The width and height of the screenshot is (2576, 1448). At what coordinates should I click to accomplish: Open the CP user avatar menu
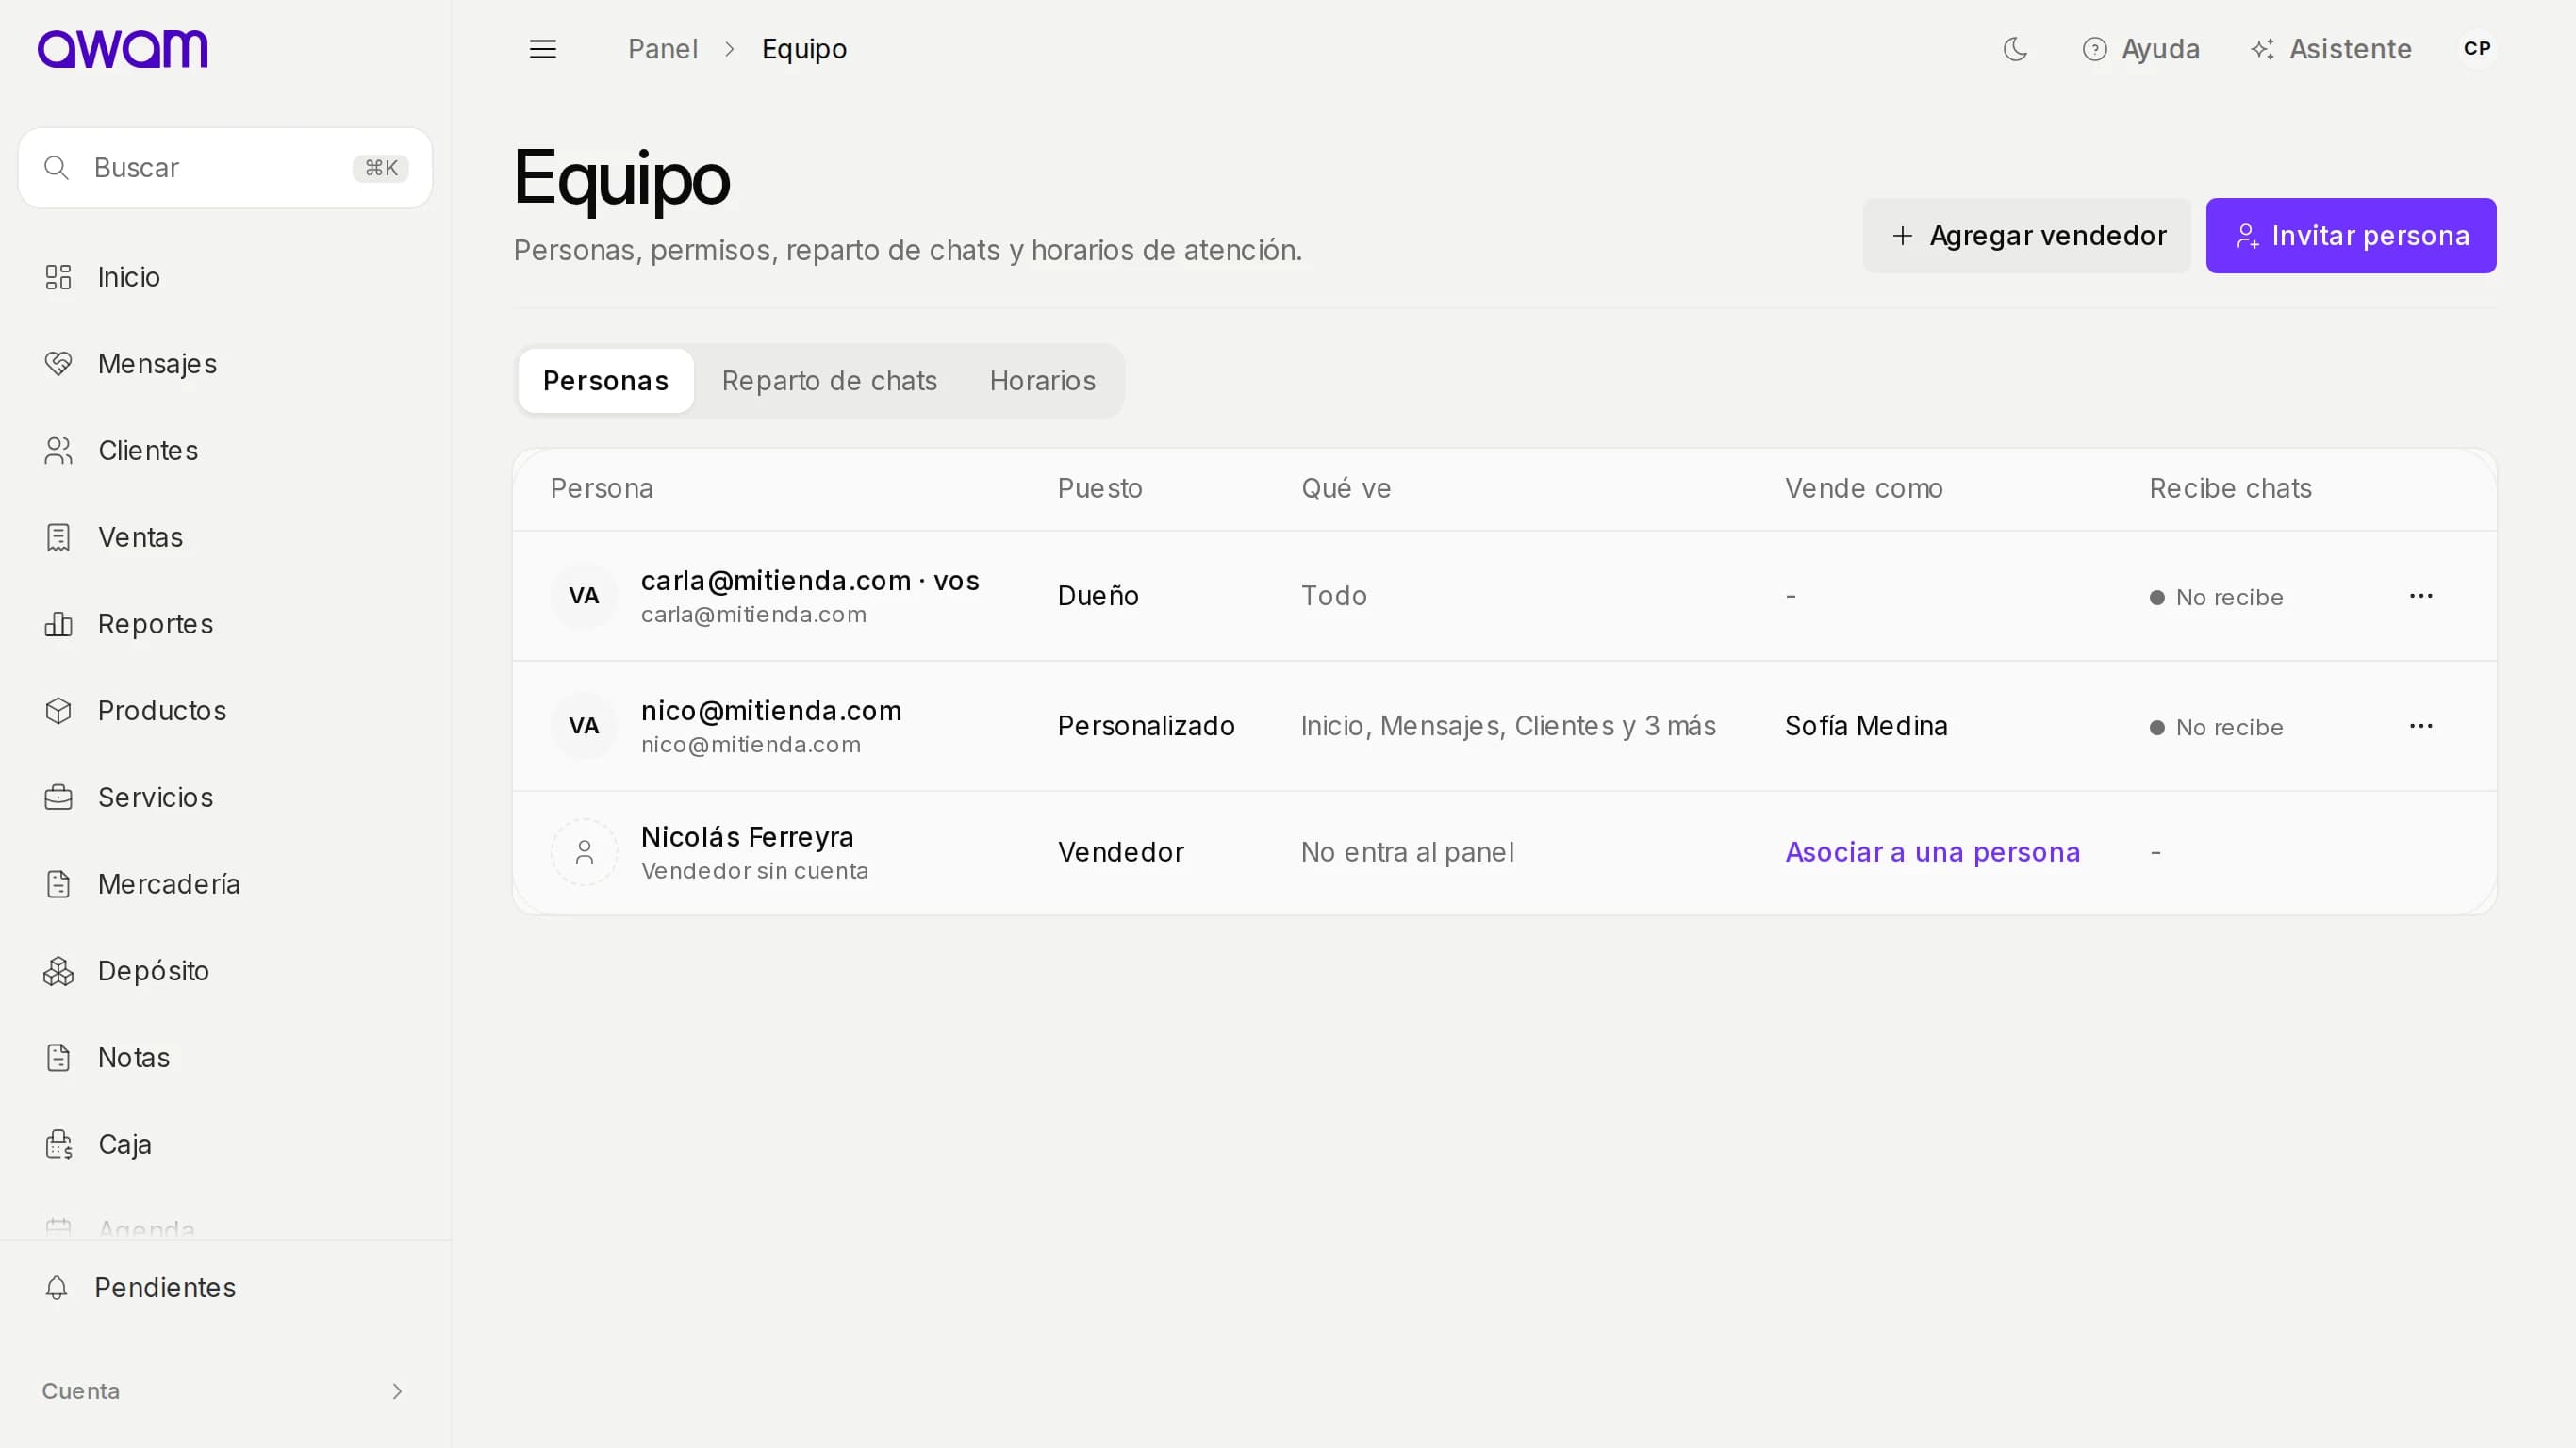click(2477, 48)
